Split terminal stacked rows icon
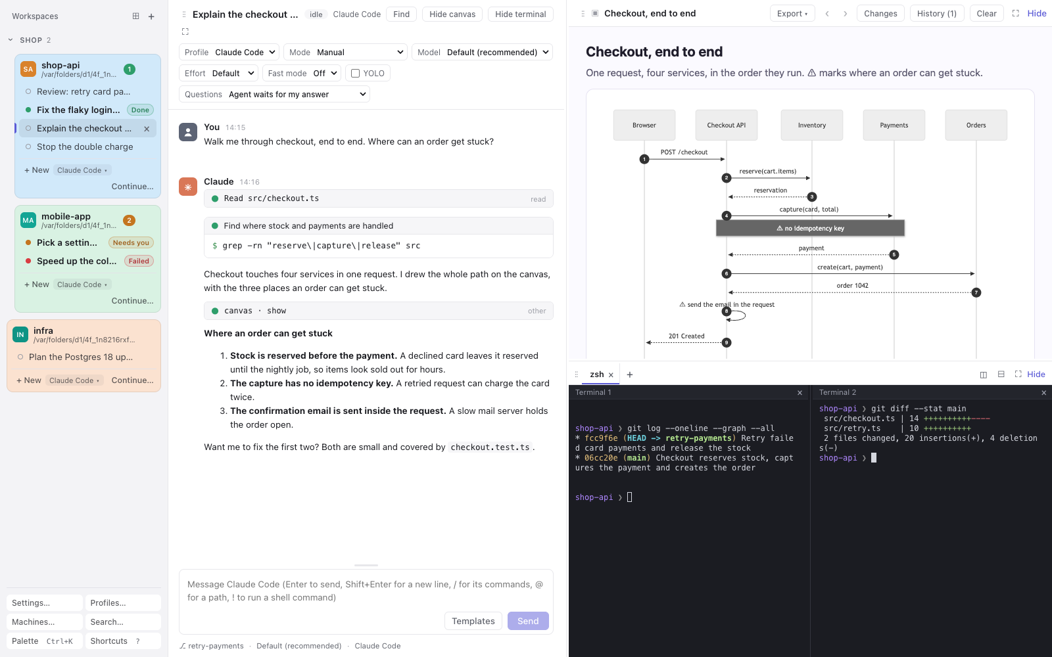This screenshot has width=1052, height=657. (1001, 374)
